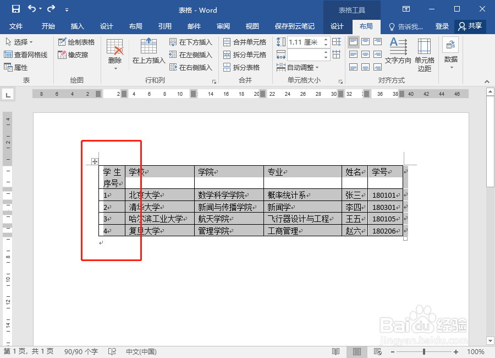Open the 自动调整 autofit dropdown
Screen dimensions: 495x358
click(298, 67)
